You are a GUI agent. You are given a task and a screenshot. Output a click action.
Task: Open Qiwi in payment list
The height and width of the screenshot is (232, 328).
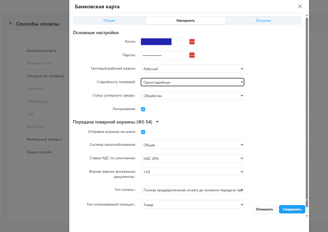[31, 114]
